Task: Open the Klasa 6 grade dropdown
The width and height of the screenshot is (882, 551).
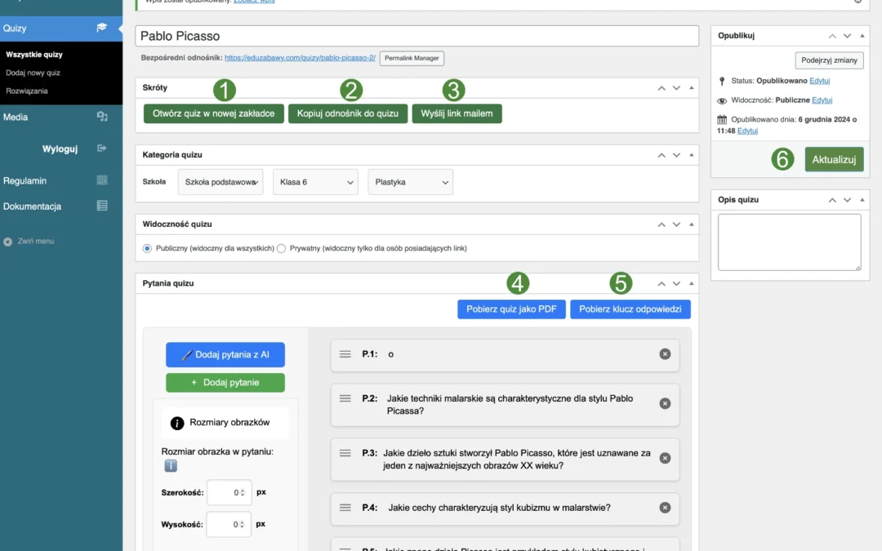Action: click(x=315, y=182)
